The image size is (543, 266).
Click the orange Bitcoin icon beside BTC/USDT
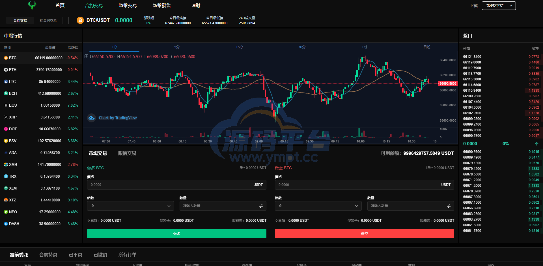pyautogui.click(x=80, y=20)
